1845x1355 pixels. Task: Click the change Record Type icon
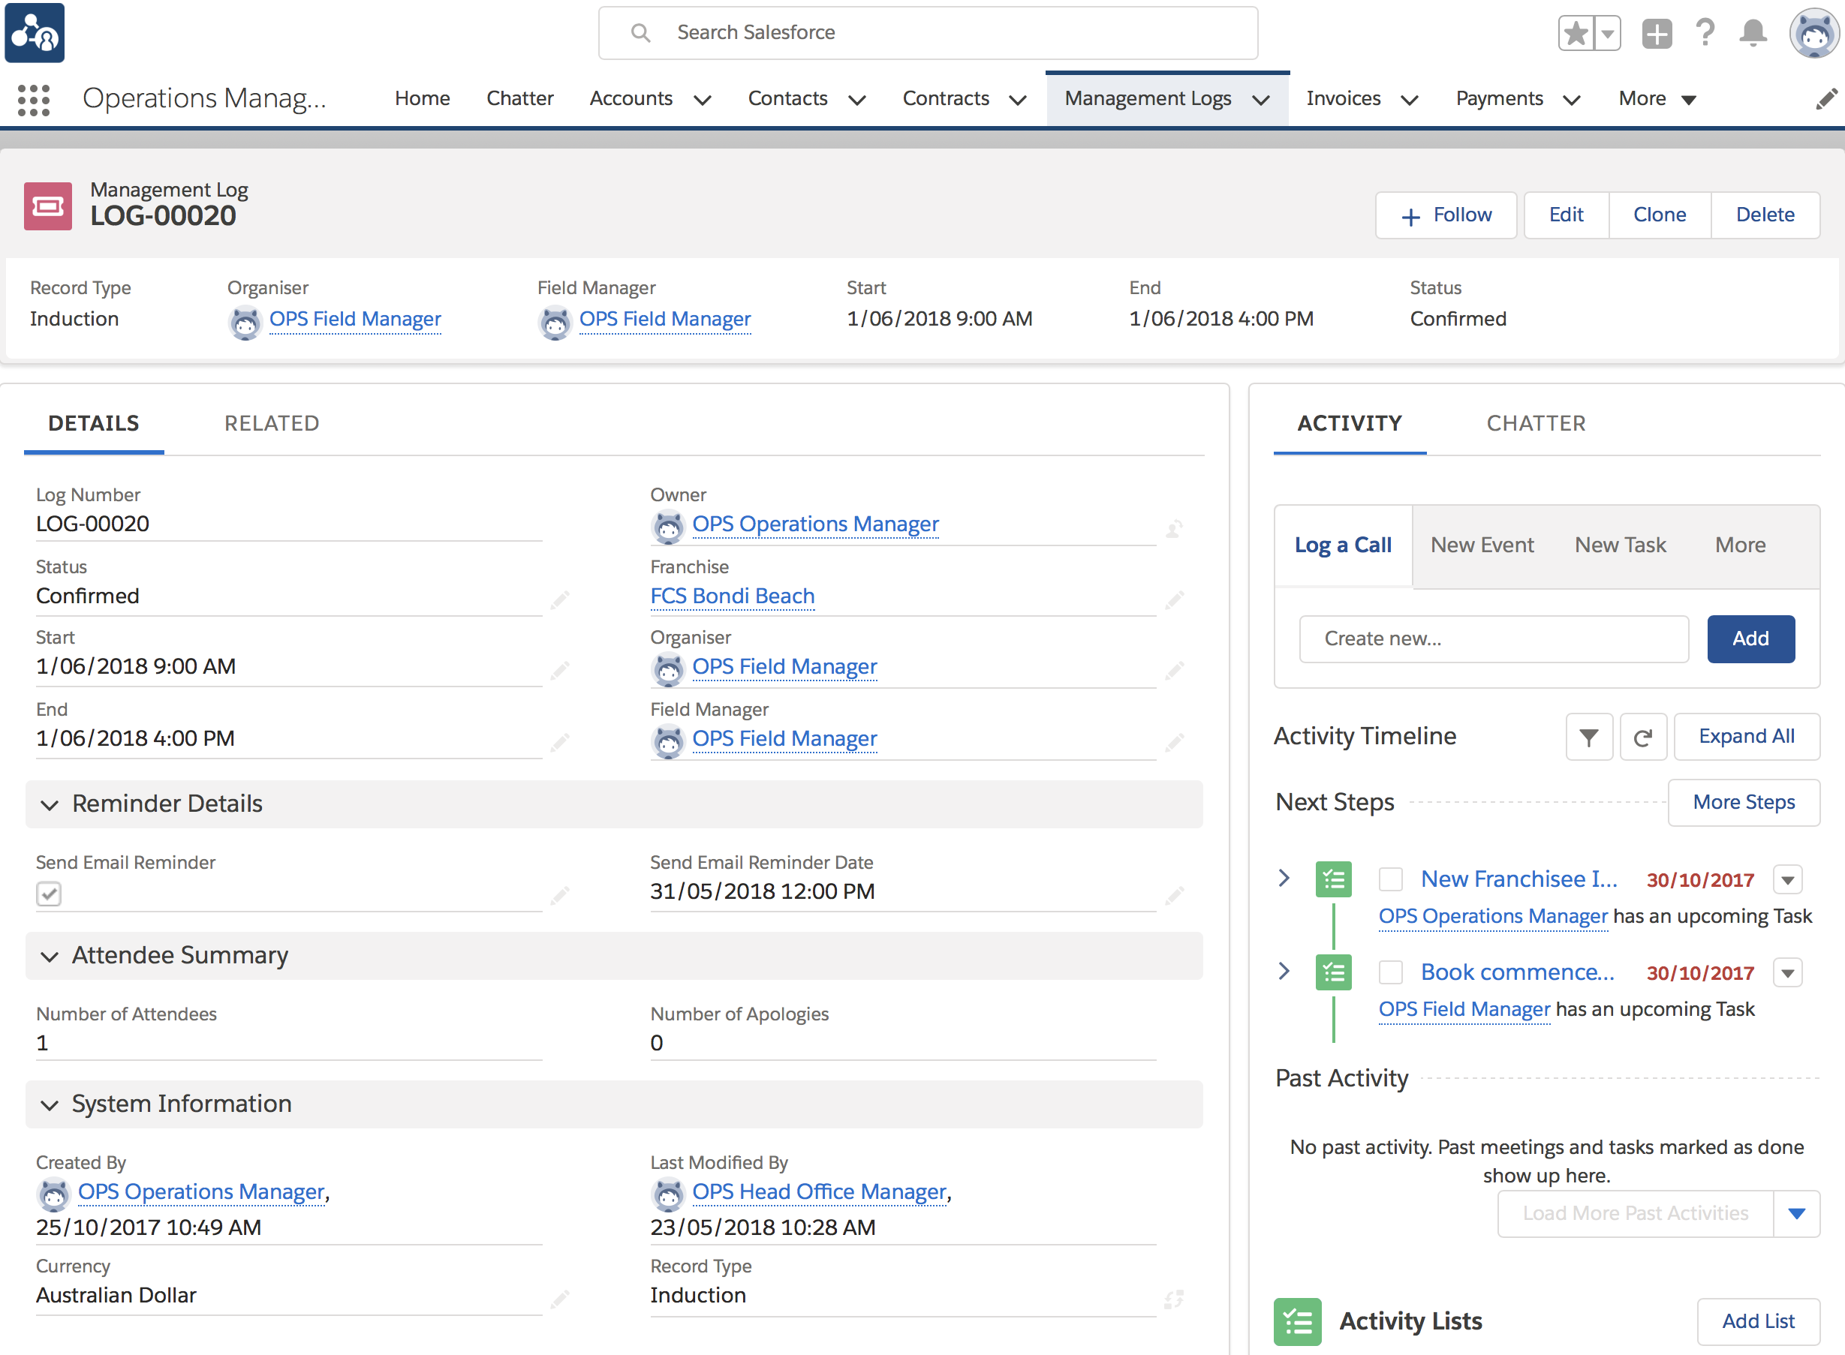[1174, 1299]
